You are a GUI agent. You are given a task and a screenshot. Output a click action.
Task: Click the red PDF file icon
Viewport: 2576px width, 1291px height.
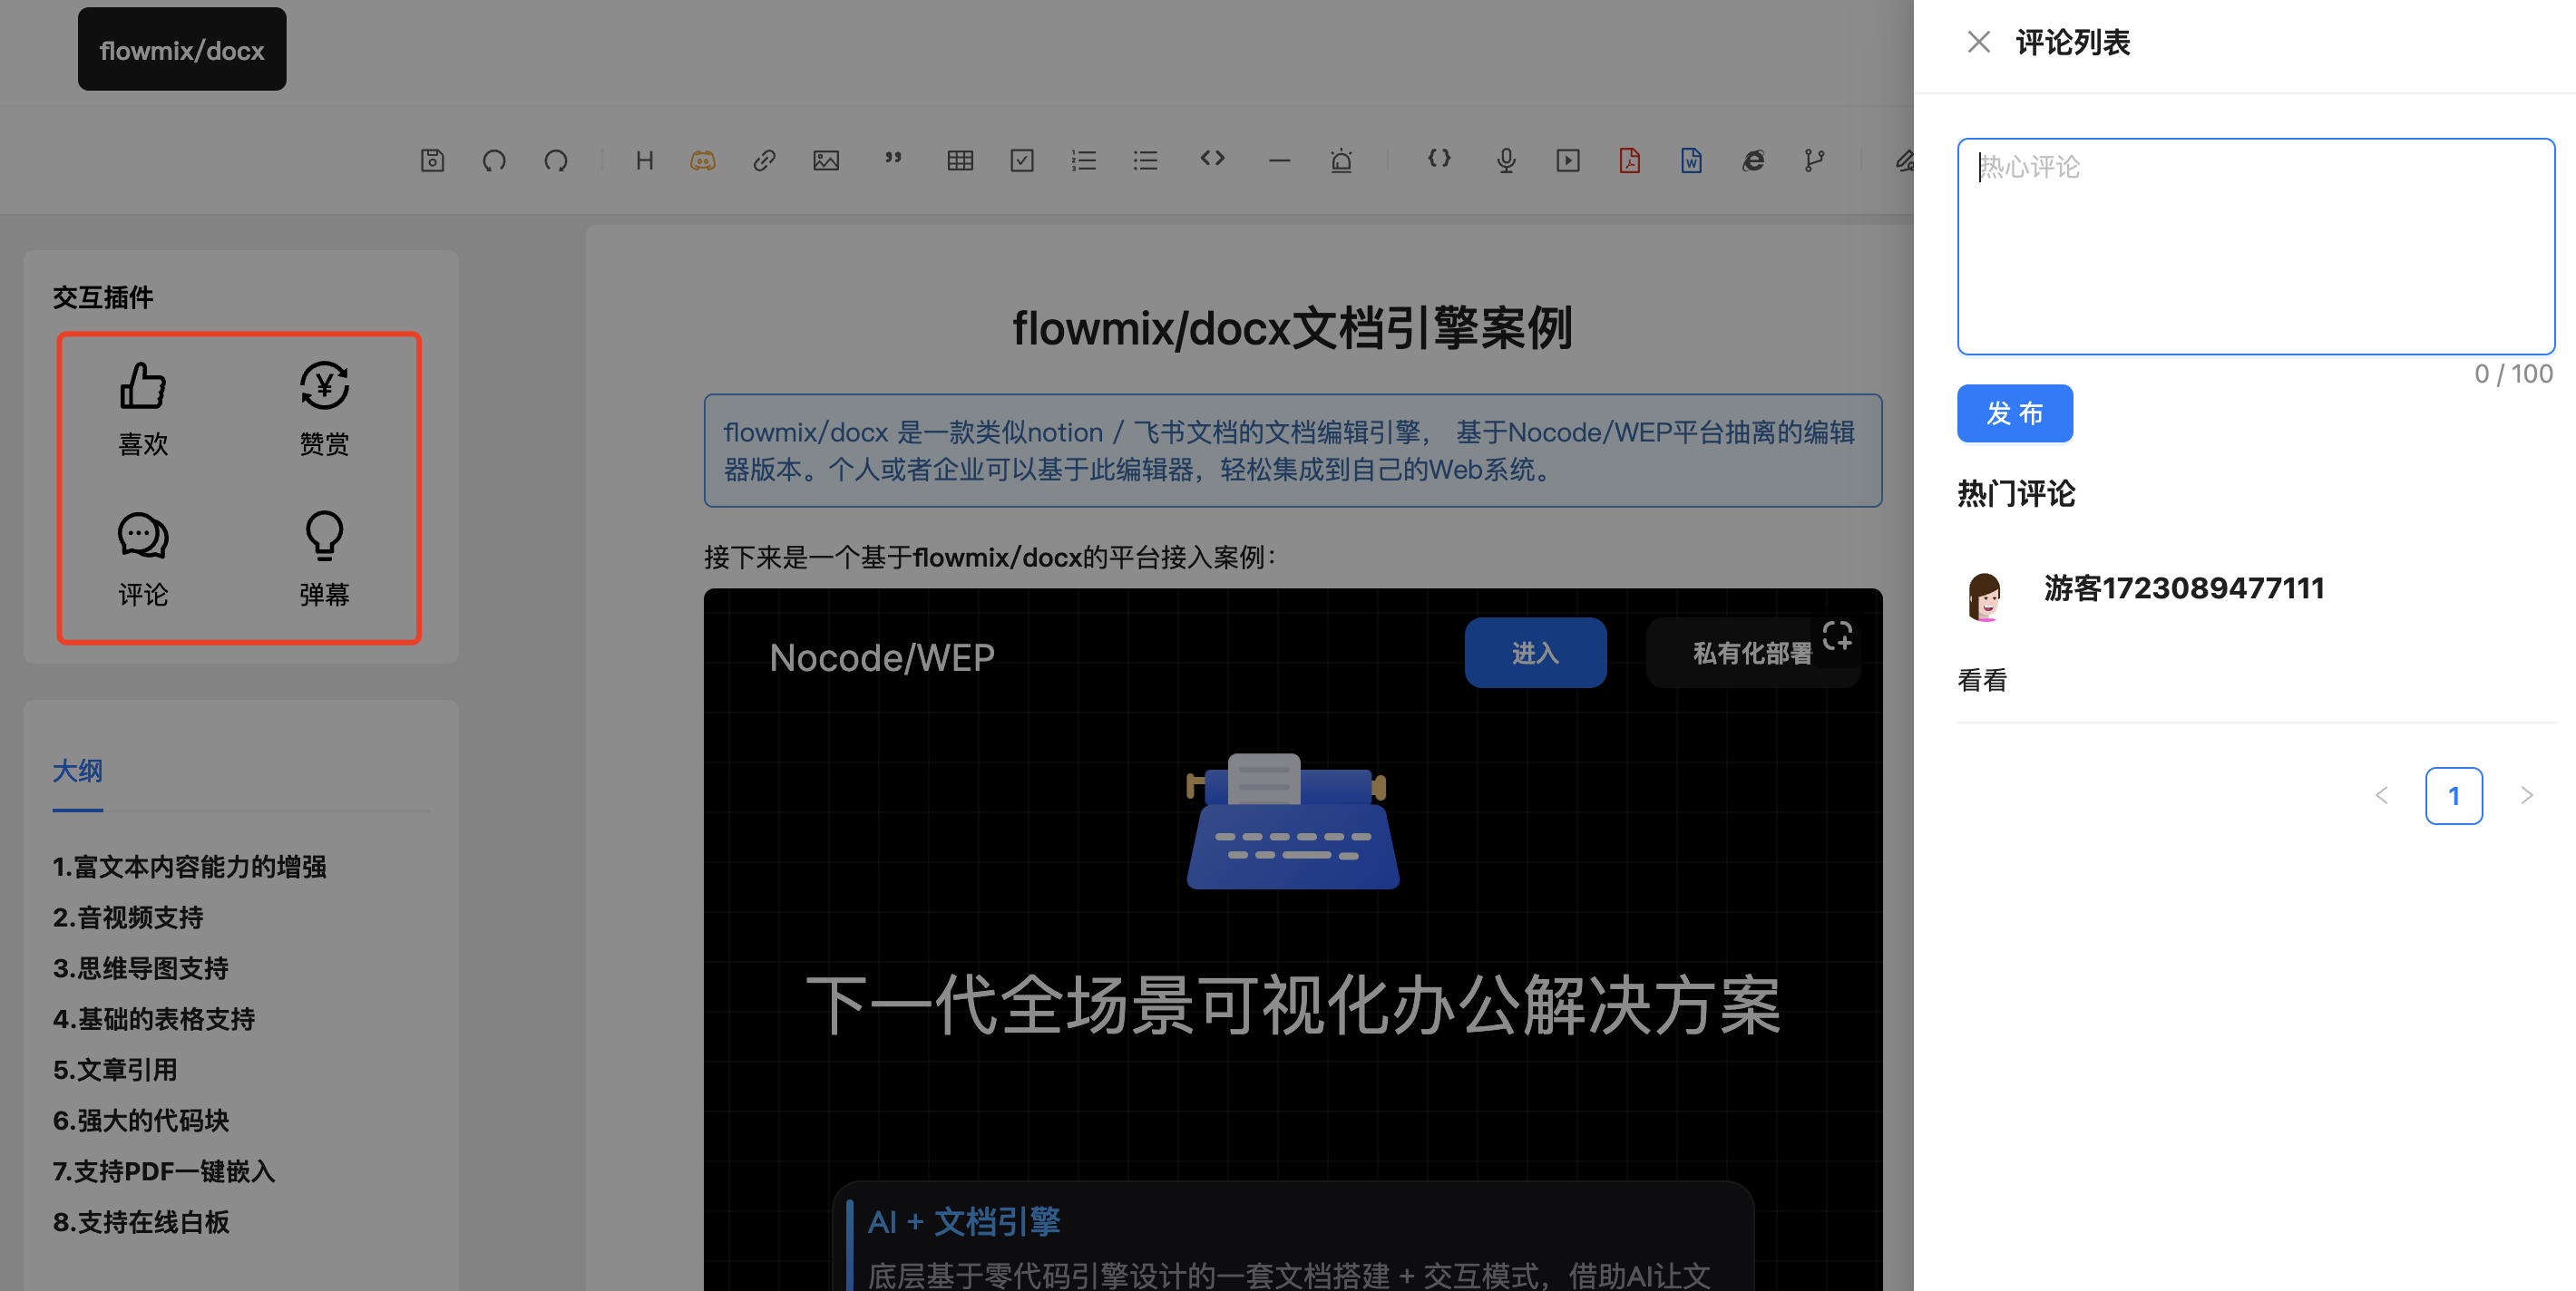pyautogui.click(x=1630, y=160)
